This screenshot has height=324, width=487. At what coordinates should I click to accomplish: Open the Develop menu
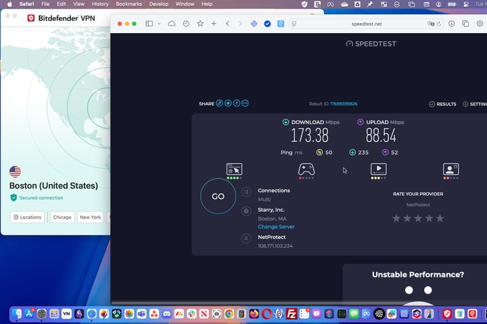(x=159, y=4)
